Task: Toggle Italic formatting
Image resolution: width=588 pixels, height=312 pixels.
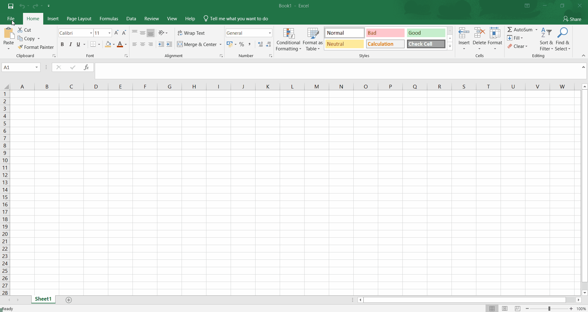Action: coord(71,44)
